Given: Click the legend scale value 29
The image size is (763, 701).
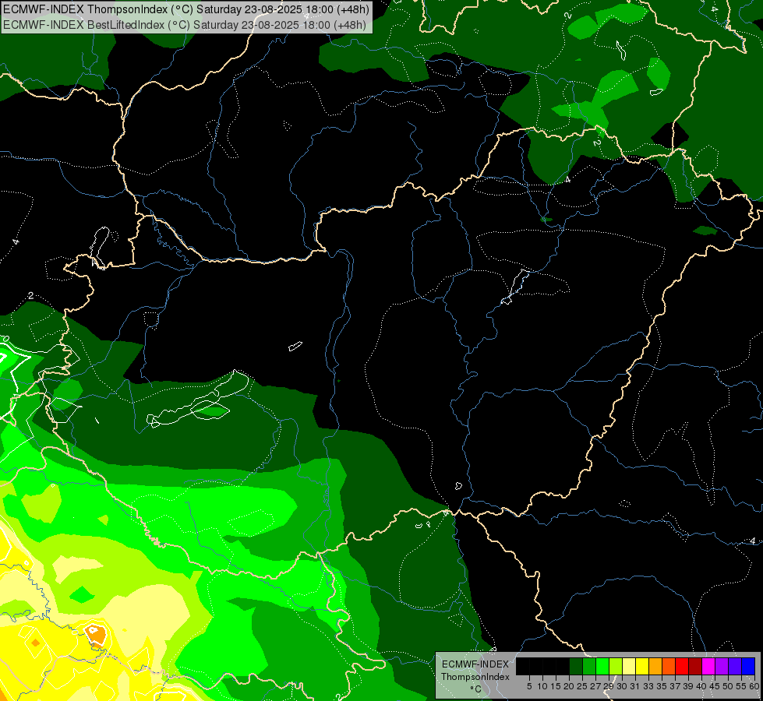Looking at the screenshot, I should click(x=609, y=686).
